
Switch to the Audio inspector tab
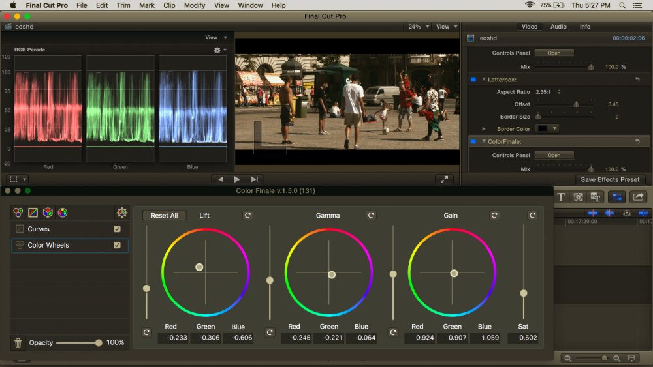tap(558, 27)
